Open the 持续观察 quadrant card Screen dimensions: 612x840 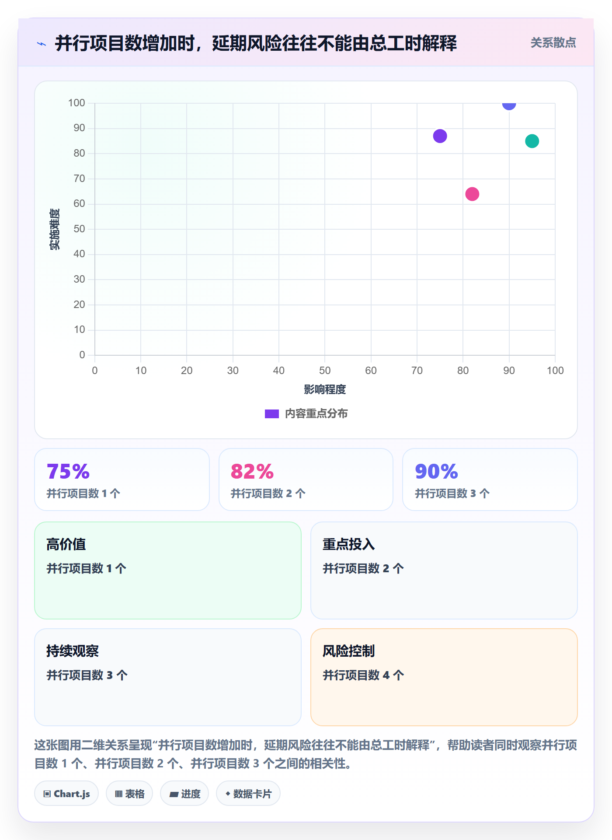[x=168, y=677]
